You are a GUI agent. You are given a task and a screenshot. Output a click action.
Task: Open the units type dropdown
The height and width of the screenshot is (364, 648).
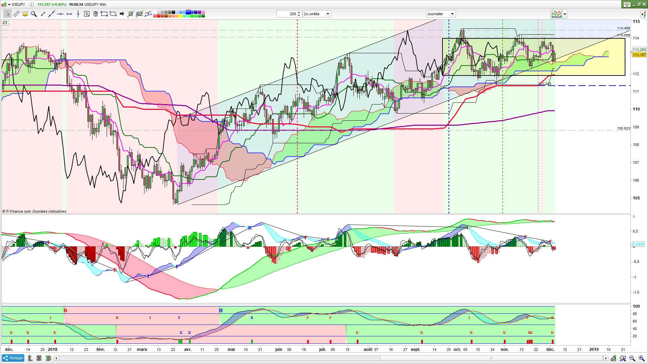tap(317, 14)
